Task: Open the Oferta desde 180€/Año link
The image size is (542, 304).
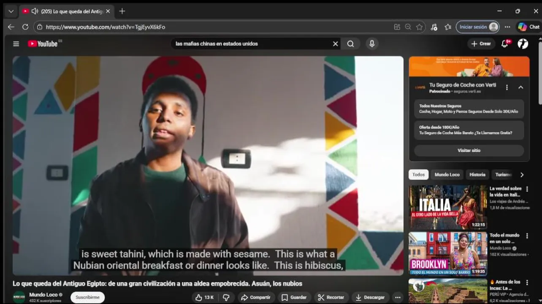Action: coord(469,130)
